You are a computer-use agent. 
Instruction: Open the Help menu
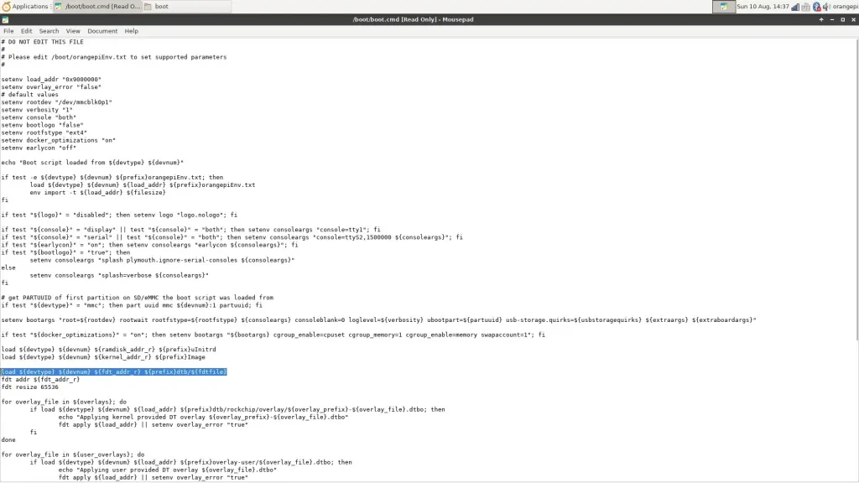click(131, 31)
